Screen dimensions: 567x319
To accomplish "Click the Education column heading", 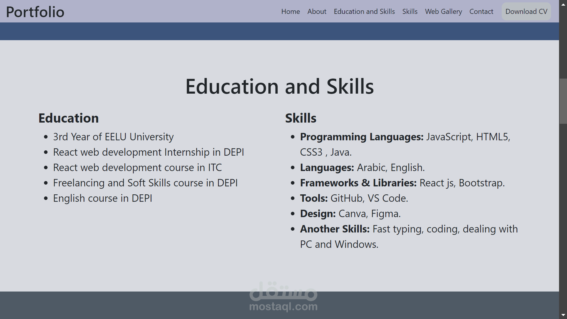I will [x=69, y=118].
